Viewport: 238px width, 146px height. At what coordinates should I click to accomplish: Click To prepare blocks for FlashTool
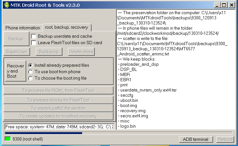pyautogui.click(x=58, y=100)
